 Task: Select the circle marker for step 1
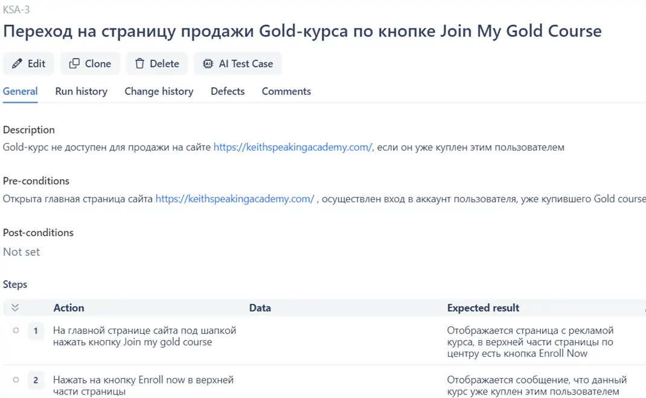pos(16,330)
